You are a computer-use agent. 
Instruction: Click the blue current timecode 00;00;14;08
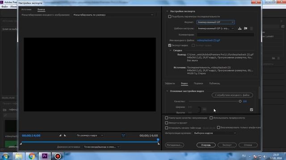(31, 136)
